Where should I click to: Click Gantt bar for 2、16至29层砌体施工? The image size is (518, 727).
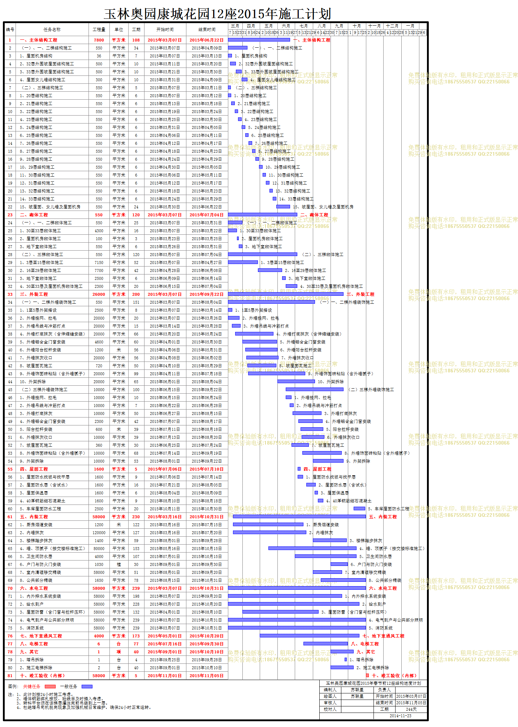pyautogui.click(x=270, y=270)
